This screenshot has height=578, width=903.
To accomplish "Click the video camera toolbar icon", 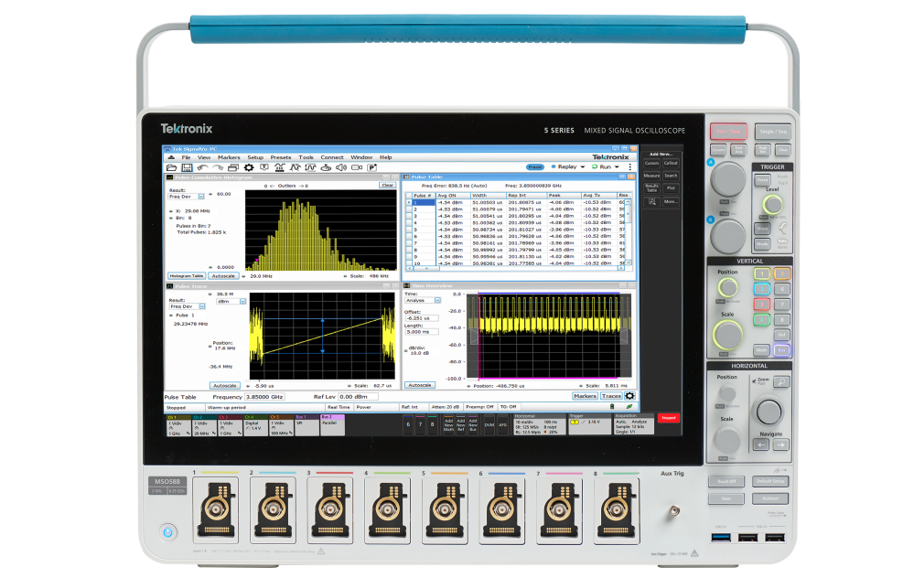I will [x=357, y=167].
